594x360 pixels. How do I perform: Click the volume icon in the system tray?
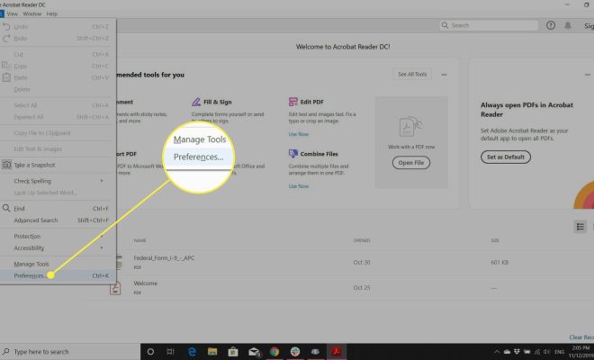pos(547,352)
